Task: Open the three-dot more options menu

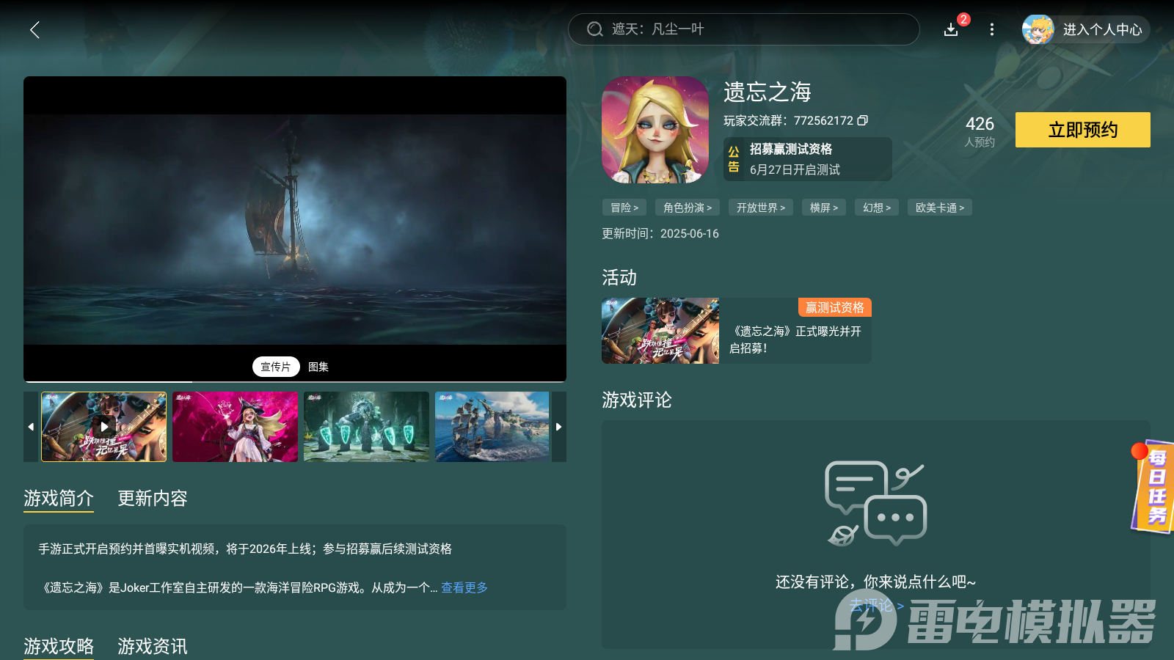Action: coord(991,30)
